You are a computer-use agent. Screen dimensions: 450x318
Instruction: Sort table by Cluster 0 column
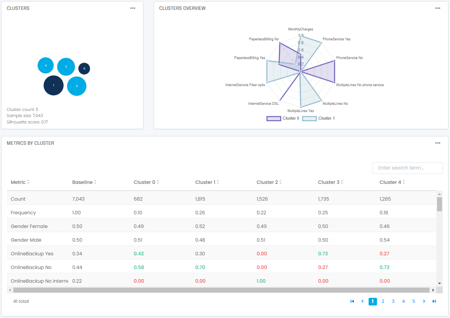[x=146, y=182]
